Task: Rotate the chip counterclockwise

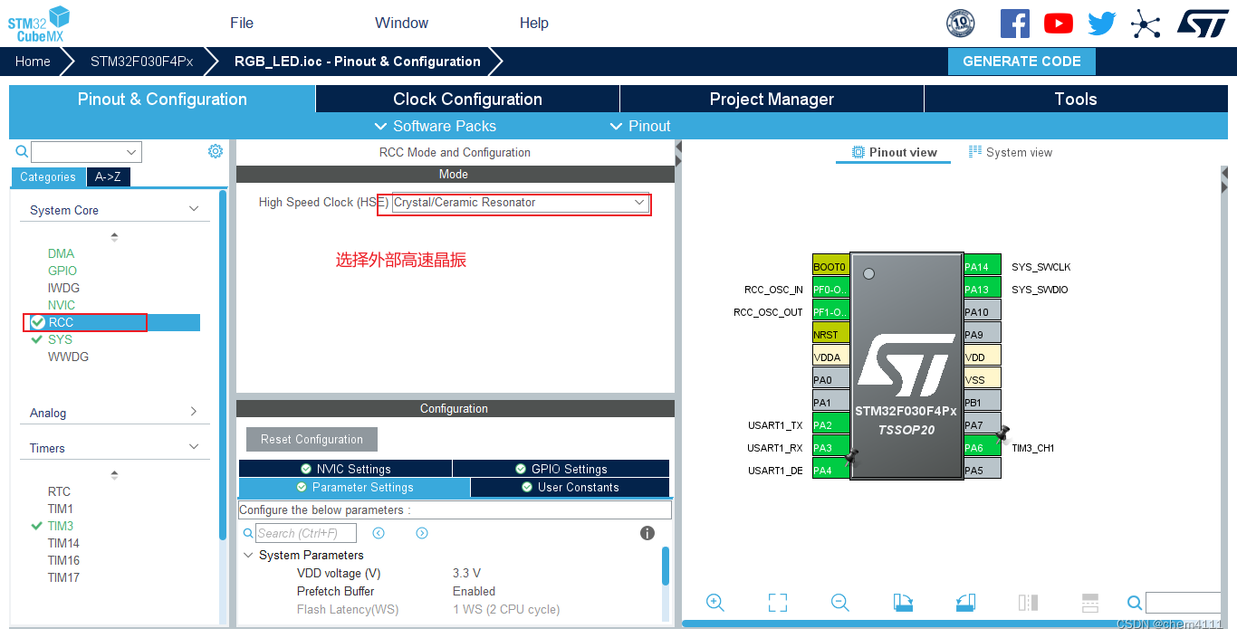Action: (964, 602)
